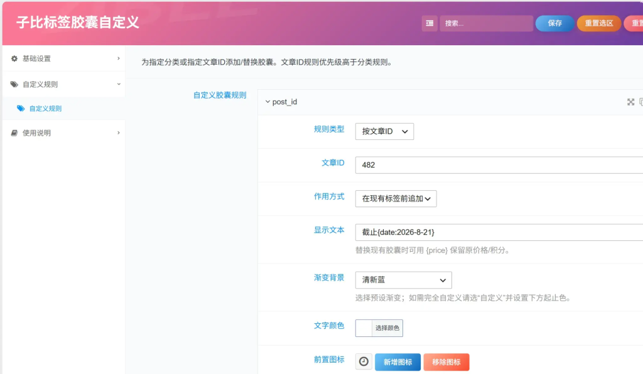Click the 显示文本 field with 截止{date:2026-8-21}

pos(499,232)
